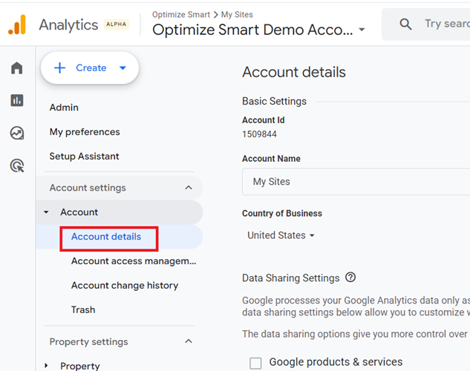Click the Basic Settings heading
The height and width of the screenshot is (371, 470).
point(274,101)
